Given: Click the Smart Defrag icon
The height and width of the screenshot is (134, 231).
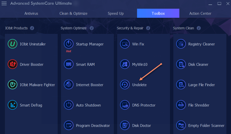Looking at the screenshot, I should (x=12, y=105).
